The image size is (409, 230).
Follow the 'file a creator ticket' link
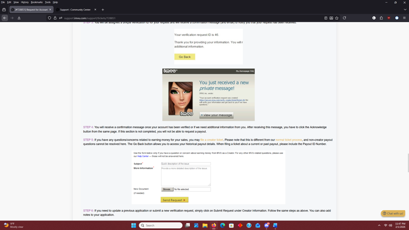click(211, 140)
